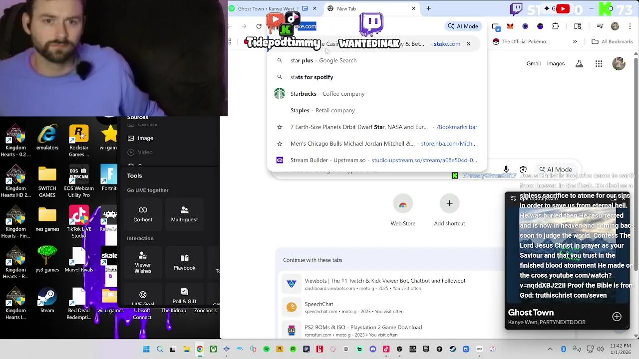Open Playbook in TikTok Studio
This screenshot has width=639, height=359.
[x=184, y=262]
